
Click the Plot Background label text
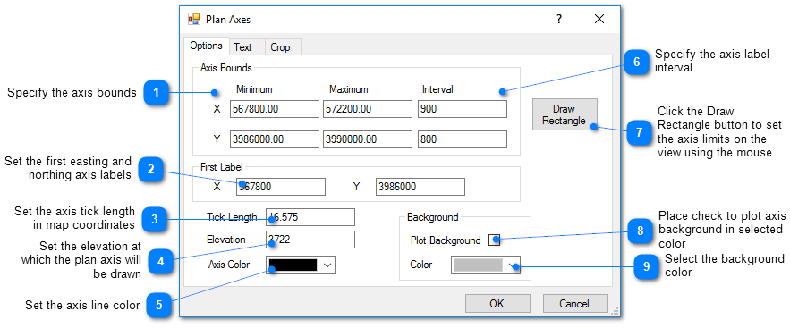coord(446,240)
